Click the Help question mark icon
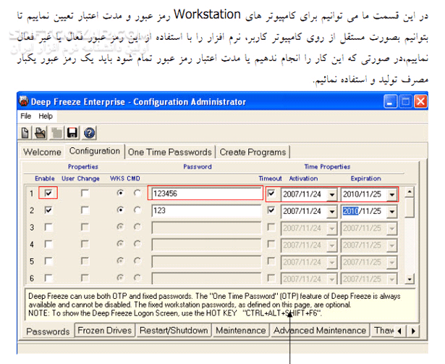The height and width of the screenshot is (364, 445). pos(89,133)
